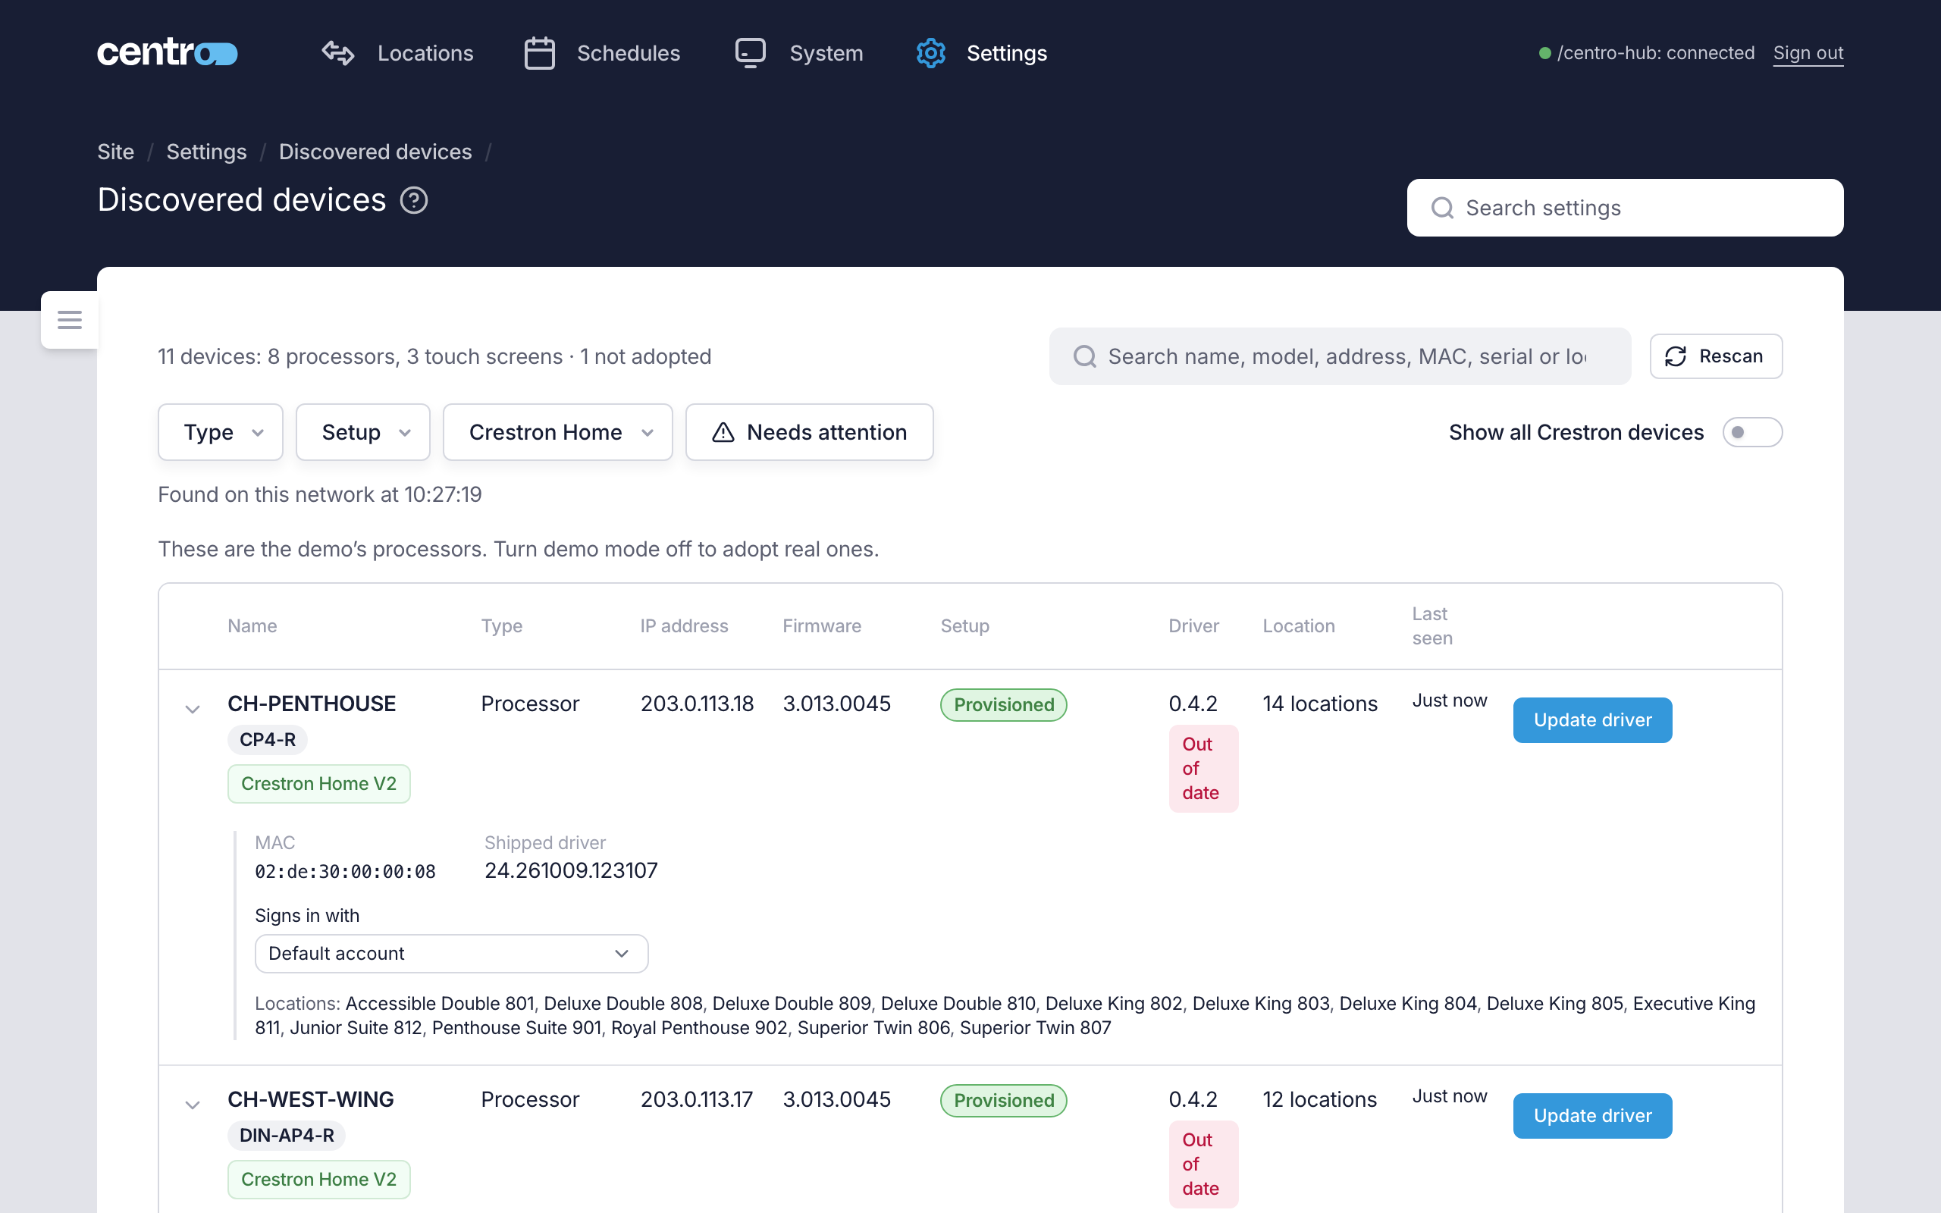Click the rescan arrows icon
This screenshot has width=1941, height=1213.
1676,356
